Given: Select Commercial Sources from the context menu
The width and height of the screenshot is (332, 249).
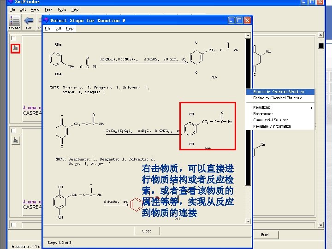Looking at the screenshot, I should pos(280,120).
